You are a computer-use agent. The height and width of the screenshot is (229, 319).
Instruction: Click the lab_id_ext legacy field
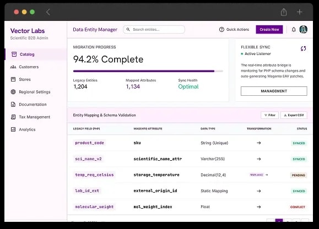pyautogui.click(x=87, y=191)
